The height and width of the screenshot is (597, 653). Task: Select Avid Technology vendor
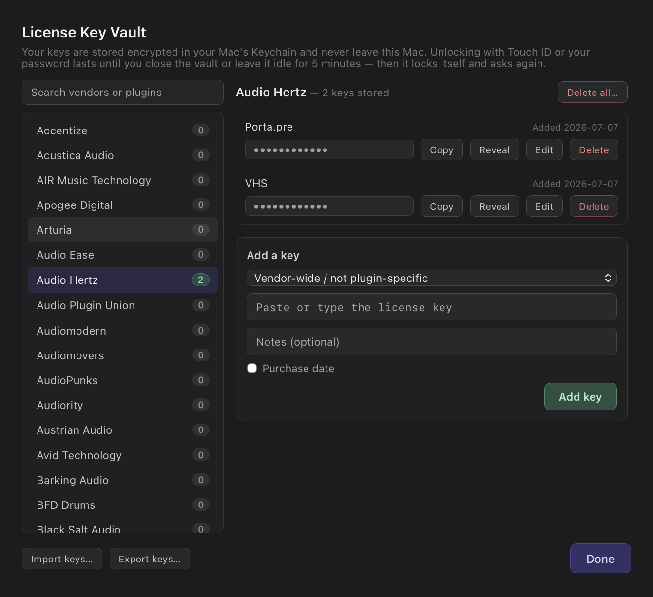(123, 455)
